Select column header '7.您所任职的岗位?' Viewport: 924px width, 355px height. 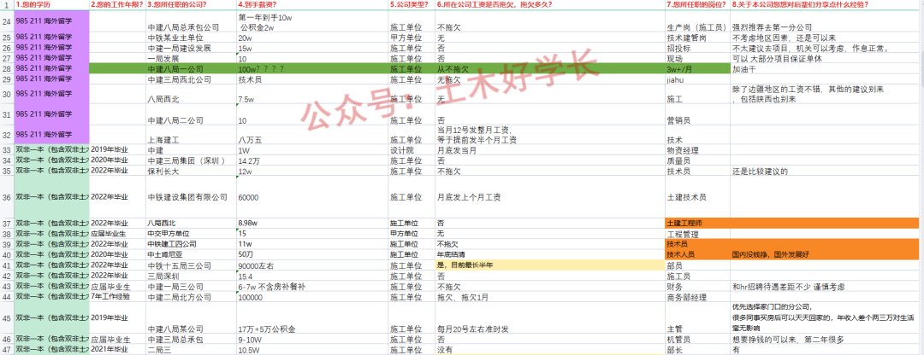[x=697, y=4]
